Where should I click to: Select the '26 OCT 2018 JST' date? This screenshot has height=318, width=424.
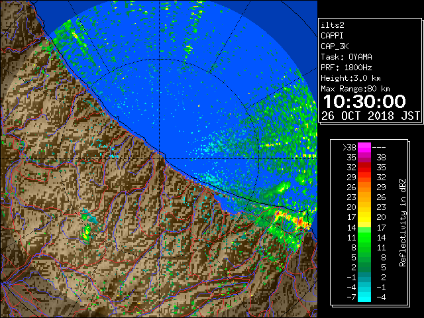[x=370, y=116]
